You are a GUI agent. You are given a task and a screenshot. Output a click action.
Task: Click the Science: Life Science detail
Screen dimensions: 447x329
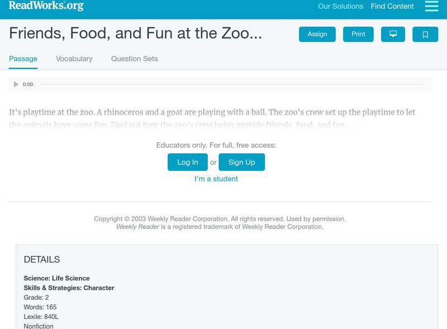56,278
